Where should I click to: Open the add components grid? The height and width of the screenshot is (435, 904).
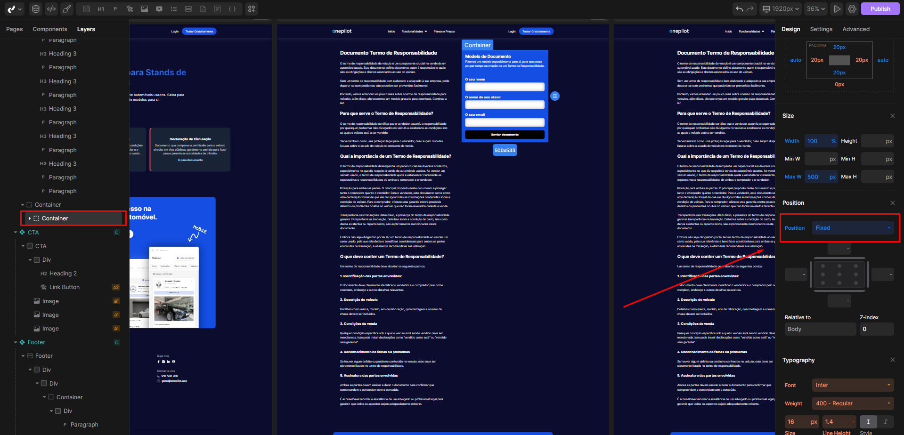[252, 9]
